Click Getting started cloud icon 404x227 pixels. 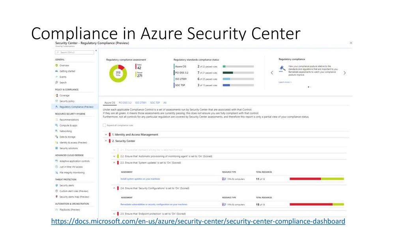pyautogui.click(x=57, y=71)
